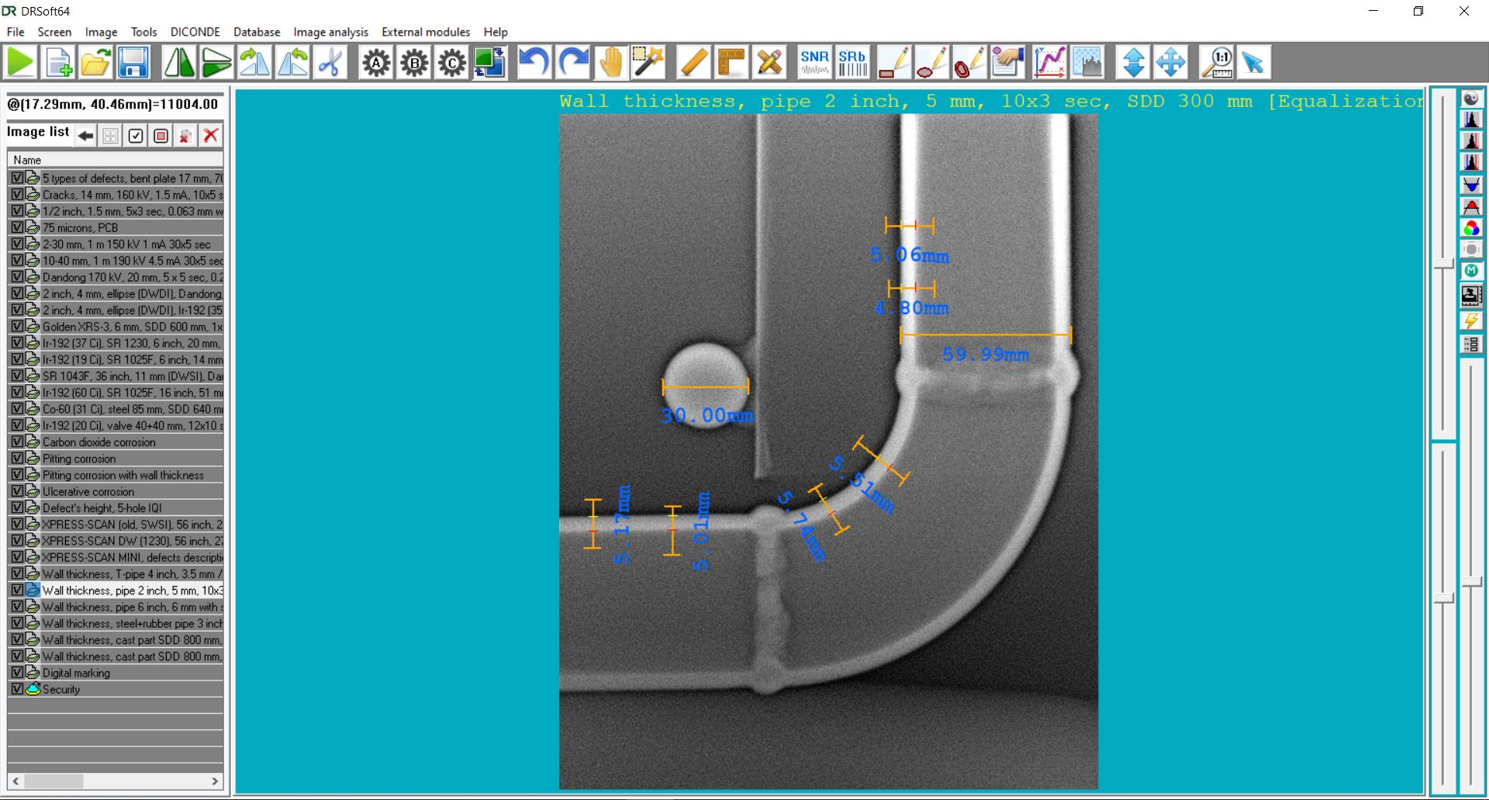Uncheck the 75 microns, PCB checkbox

tap(17, 227)
